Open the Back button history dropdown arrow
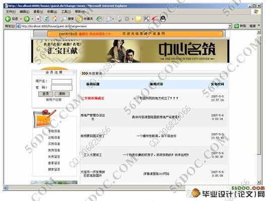The height and width of the screenshot is (201, 269). pyautogui.click(x=21, y=19)
